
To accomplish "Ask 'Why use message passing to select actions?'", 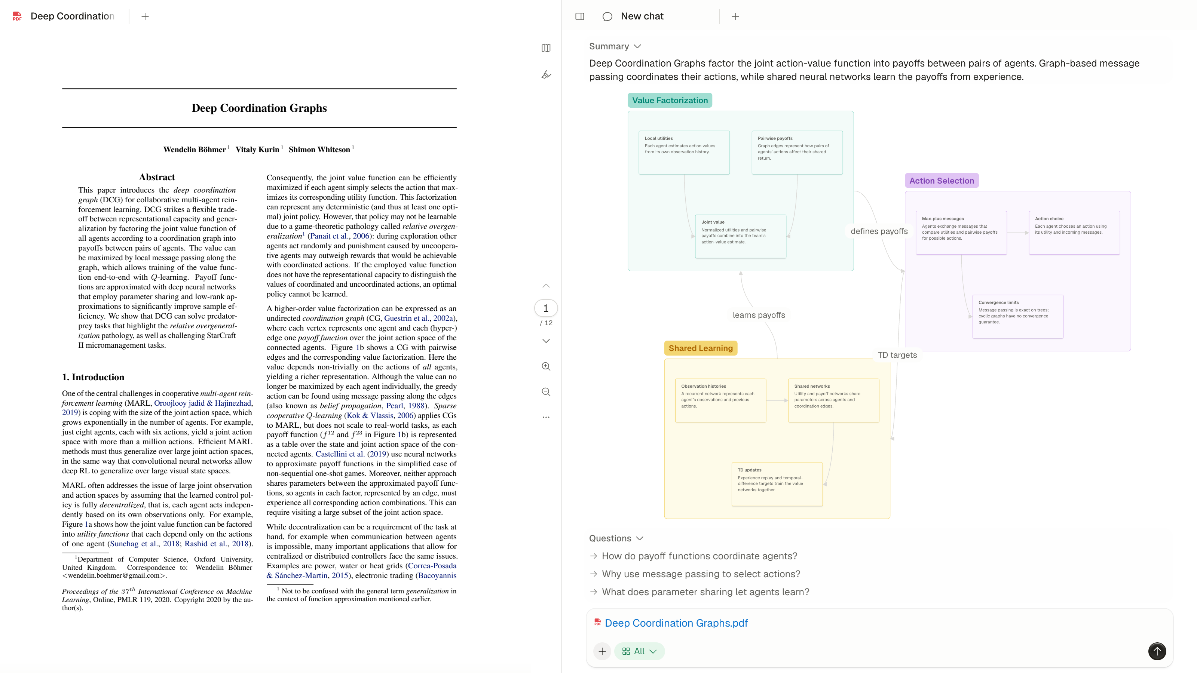I will click(701, 574).
